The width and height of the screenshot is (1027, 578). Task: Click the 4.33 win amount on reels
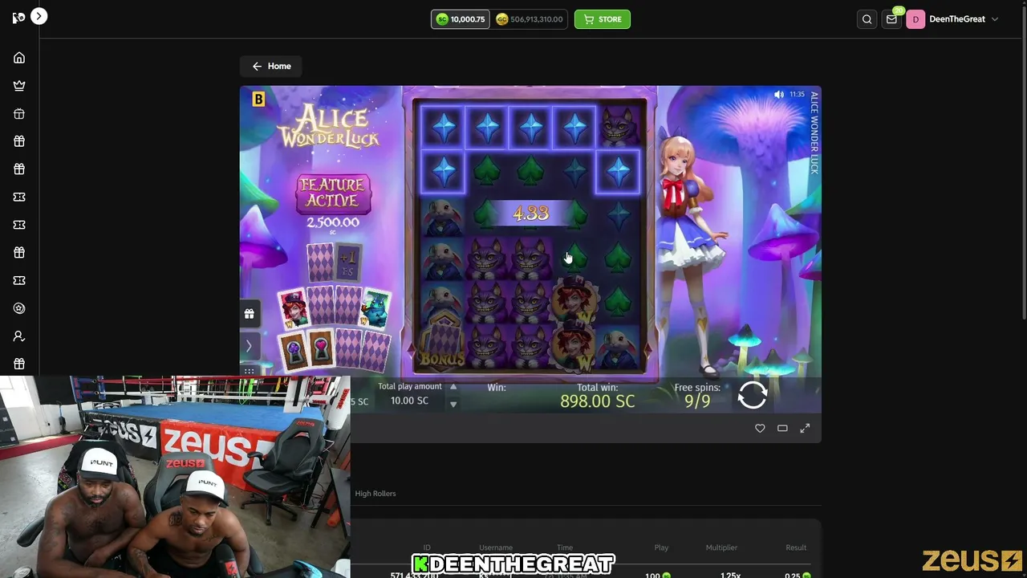(530, 214)
